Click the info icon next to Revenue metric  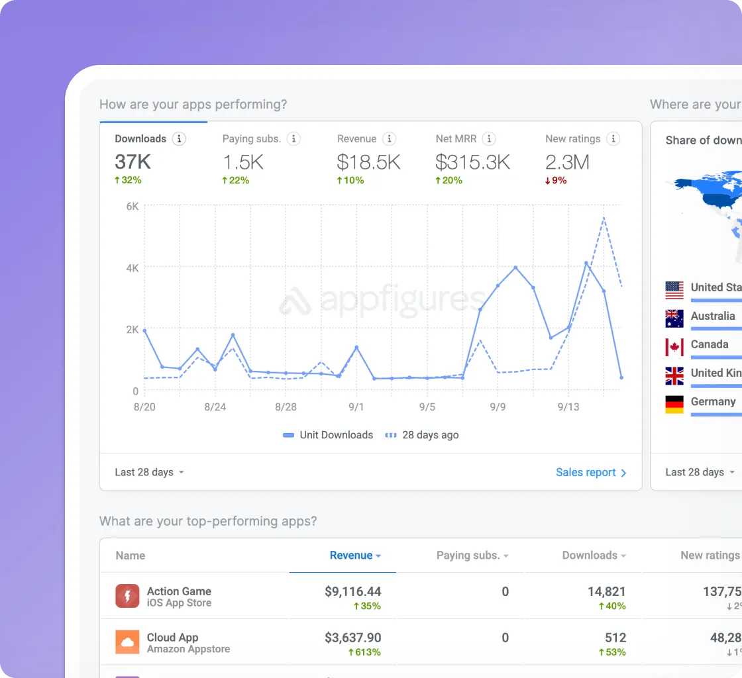[x=389, y=139]
